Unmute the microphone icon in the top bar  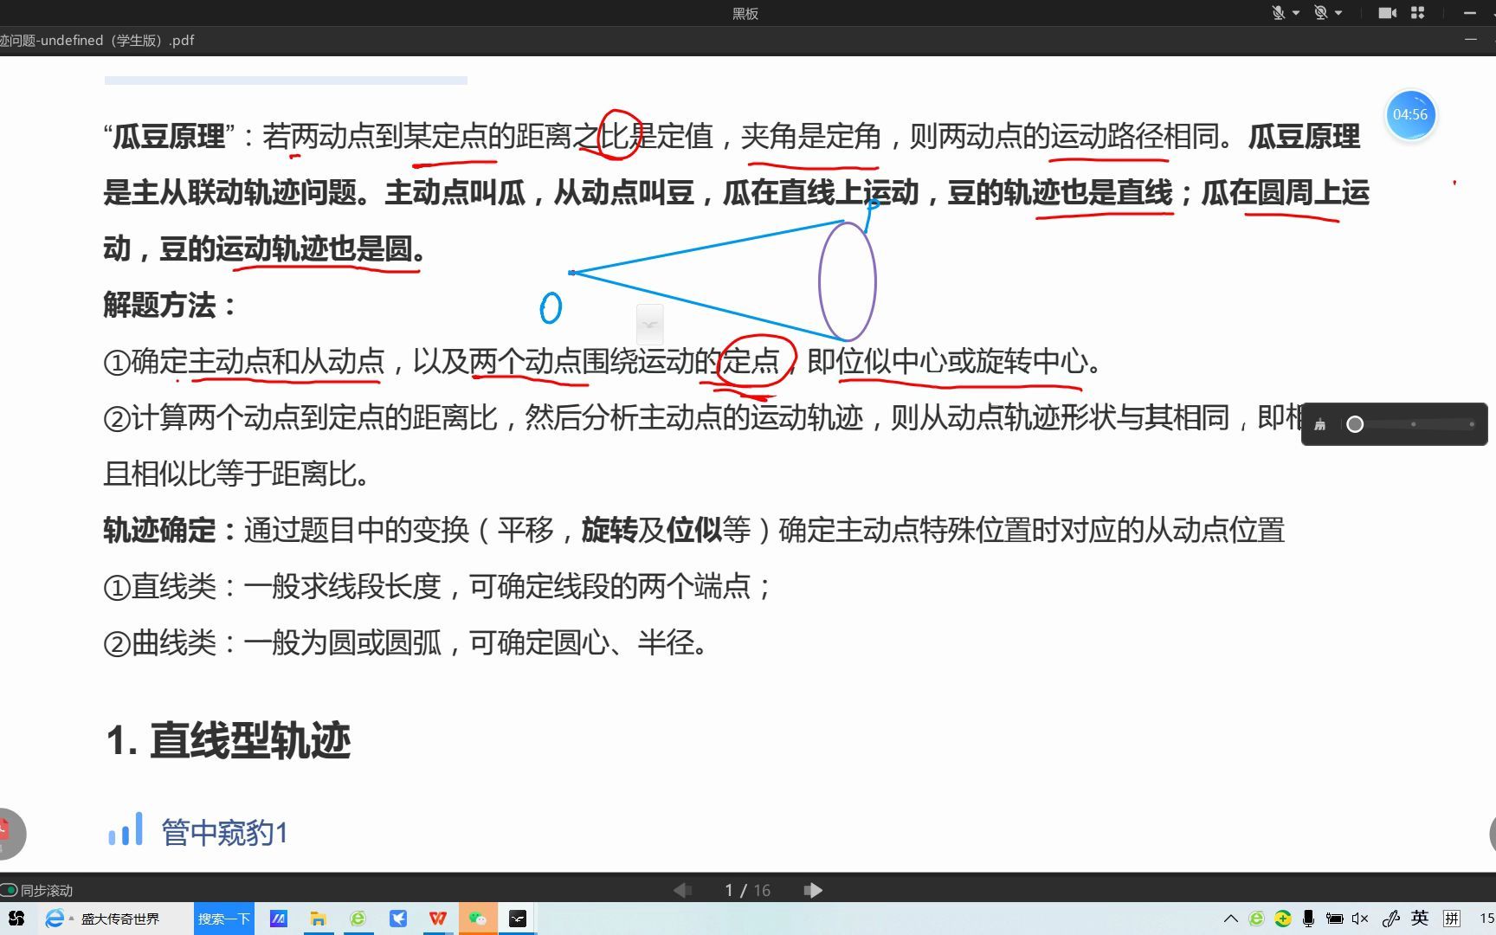[x=1279, y=12]
